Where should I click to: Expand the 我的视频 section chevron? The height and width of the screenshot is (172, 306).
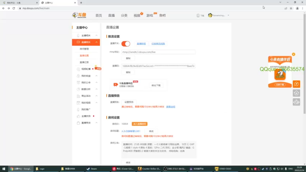point(96,102)
